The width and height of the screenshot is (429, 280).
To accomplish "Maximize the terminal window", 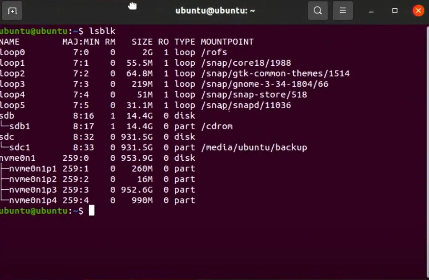I will [395, 10].
